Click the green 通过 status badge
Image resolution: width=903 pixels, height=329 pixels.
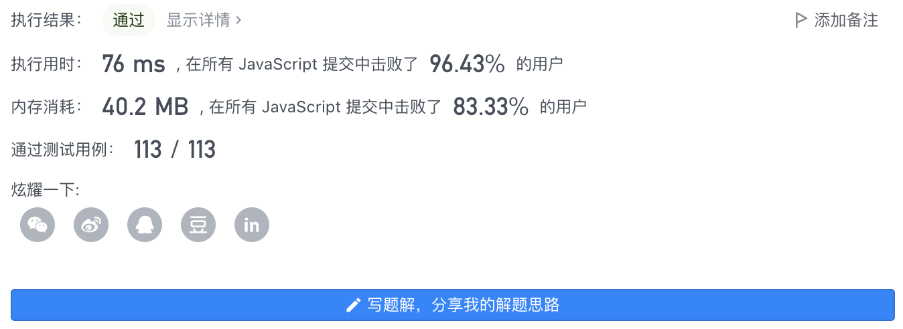point(129,20)
